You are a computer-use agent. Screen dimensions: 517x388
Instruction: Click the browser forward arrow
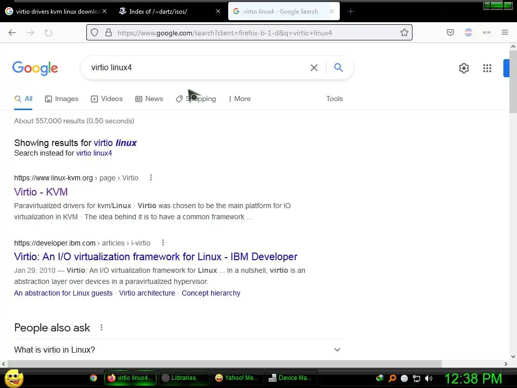coord(30,33)
